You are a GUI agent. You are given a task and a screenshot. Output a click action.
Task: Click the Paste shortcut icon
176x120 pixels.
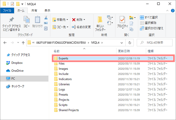[46, 28]
